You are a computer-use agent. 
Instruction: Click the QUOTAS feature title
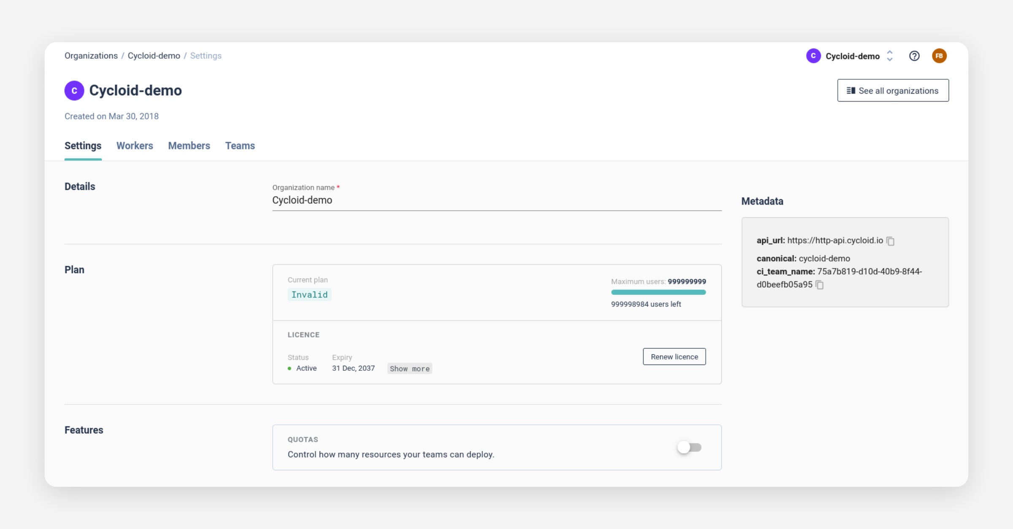(x=303, y=440)
